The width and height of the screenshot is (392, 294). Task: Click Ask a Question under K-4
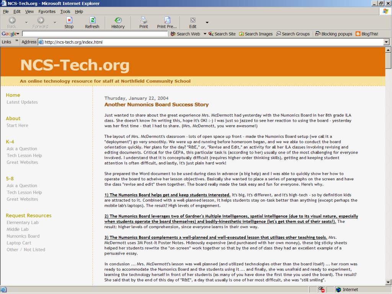pyautogui.click(x=22, y=149)
